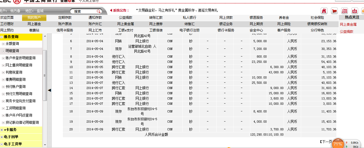Viewport: 364px width, 148px height.
Task: Go to the home page icon
Action: pos(324,11)
